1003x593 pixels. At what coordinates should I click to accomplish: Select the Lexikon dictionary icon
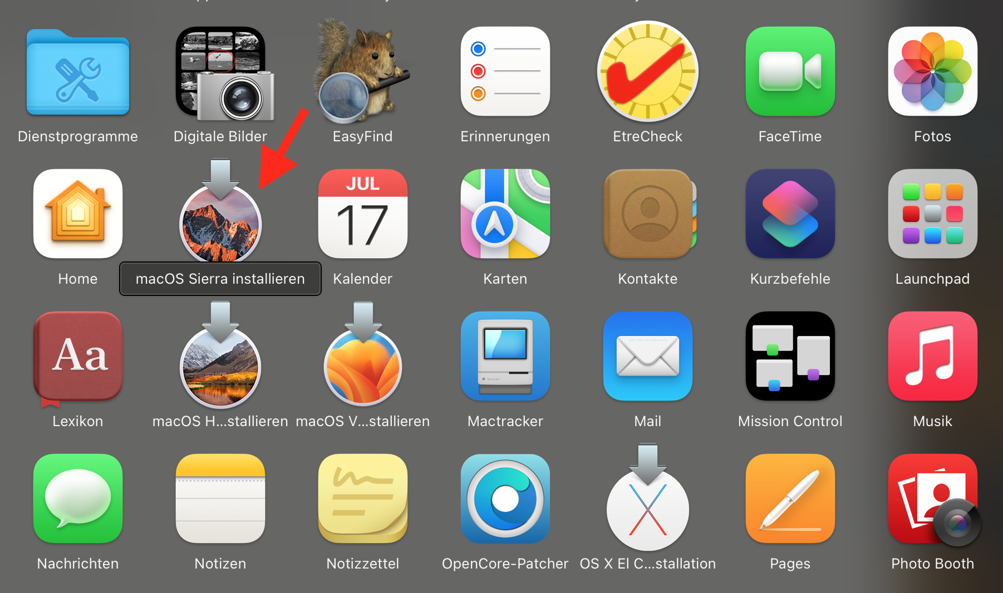(78, 358)
